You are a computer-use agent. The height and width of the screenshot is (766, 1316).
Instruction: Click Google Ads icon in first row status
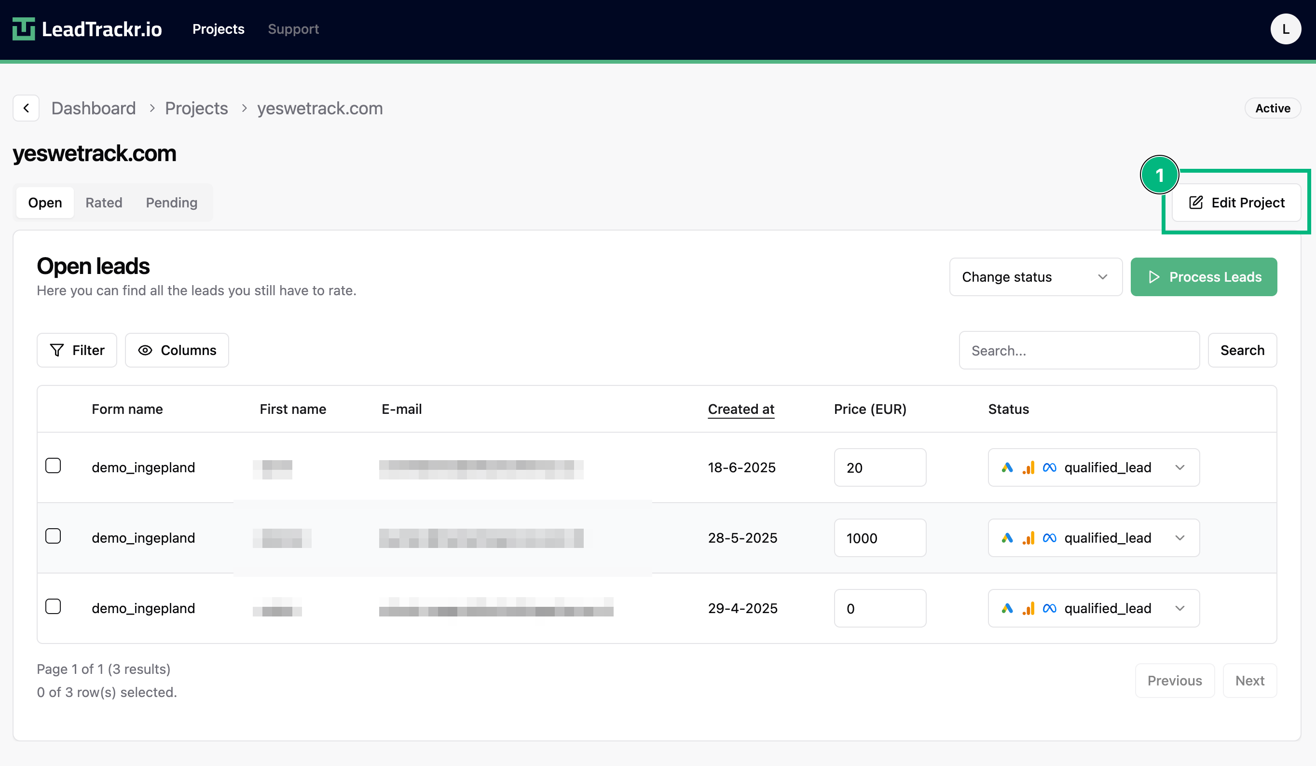(1007, 468)
